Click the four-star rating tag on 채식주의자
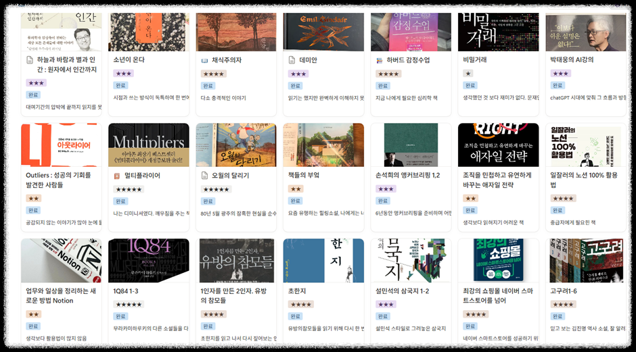The height and width of the screenshot is (352, 636). [213, 74]
